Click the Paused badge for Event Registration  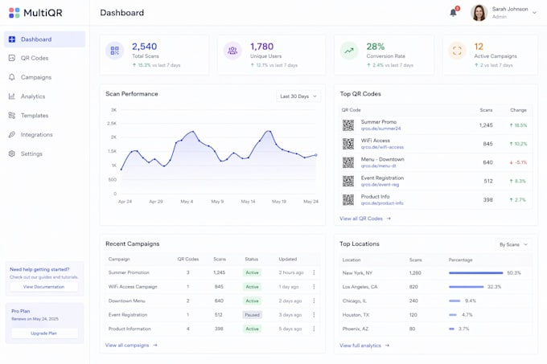tap(252, 315)
